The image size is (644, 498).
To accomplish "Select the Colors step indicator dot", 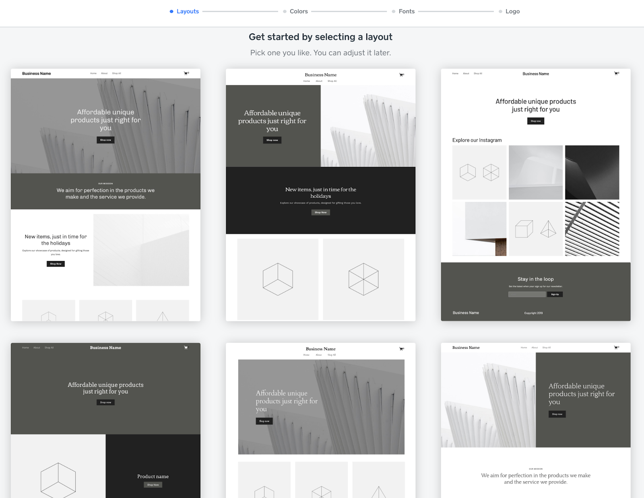I will click(285, 11).
